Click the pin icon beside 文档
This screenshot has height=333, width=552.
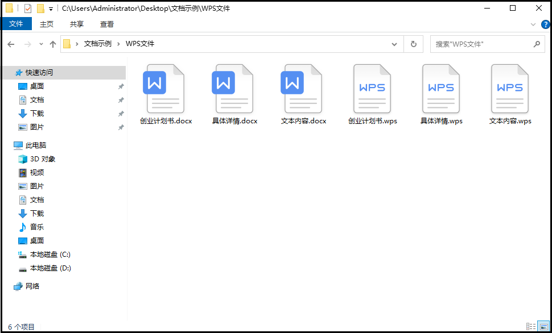pos(121,100)
